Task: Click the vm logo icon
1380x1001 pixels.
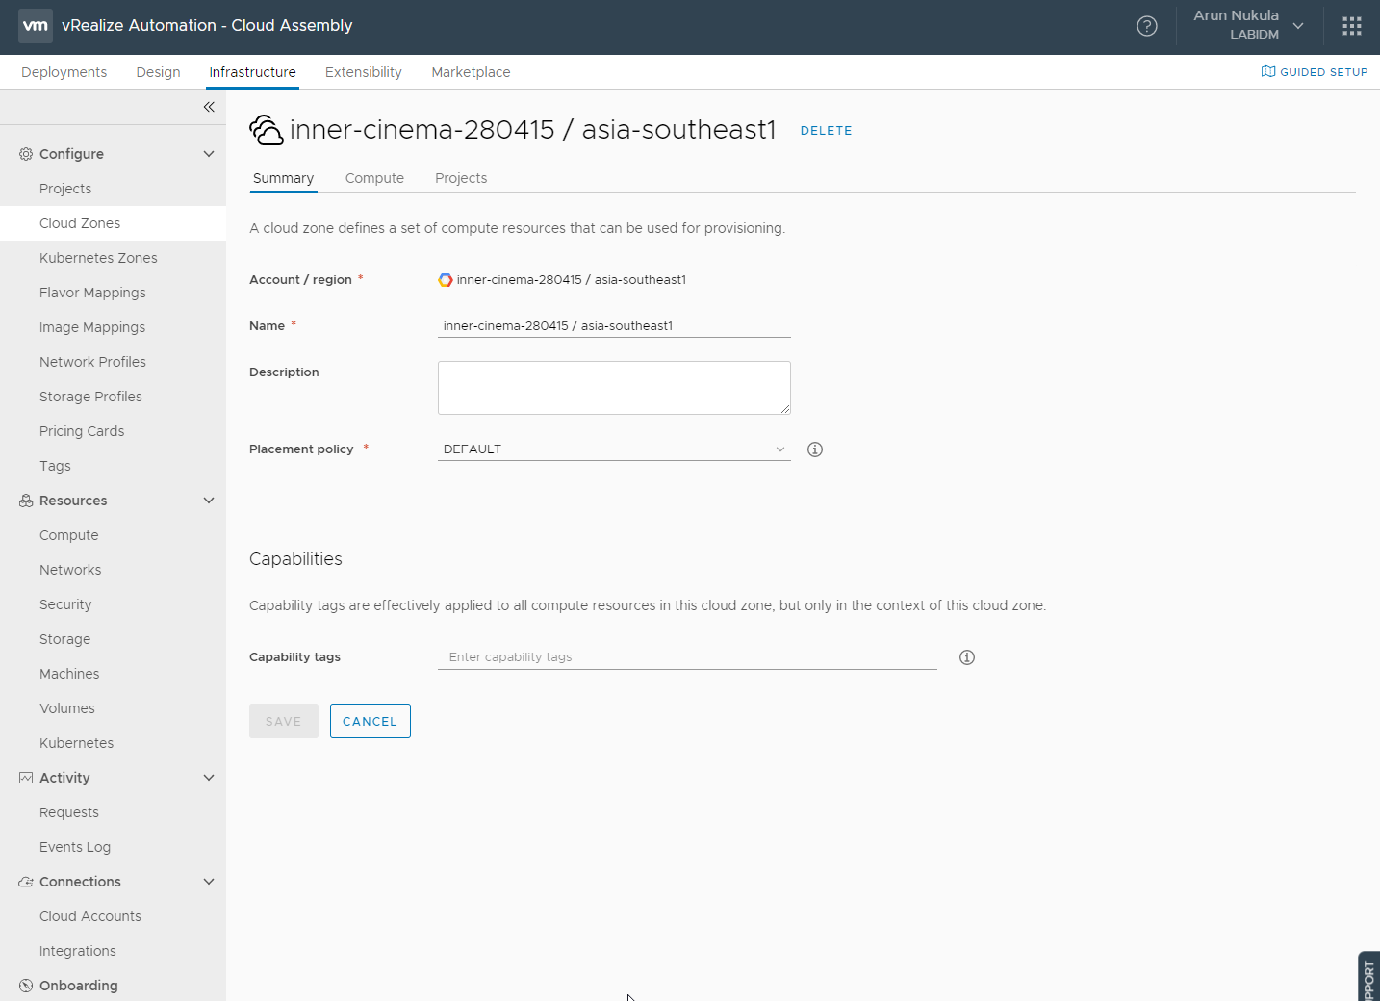Action: pos(36,26)
